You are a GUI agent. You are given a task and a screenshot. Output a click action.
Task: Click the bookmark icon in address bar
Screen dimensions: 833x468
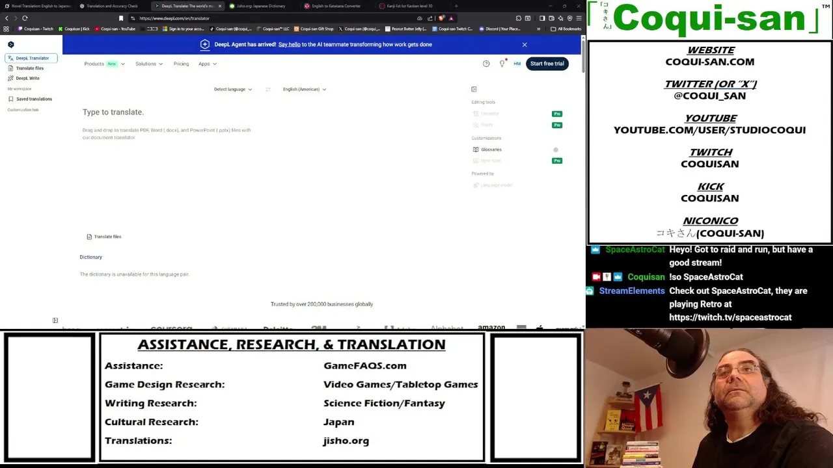click(120, 18)
